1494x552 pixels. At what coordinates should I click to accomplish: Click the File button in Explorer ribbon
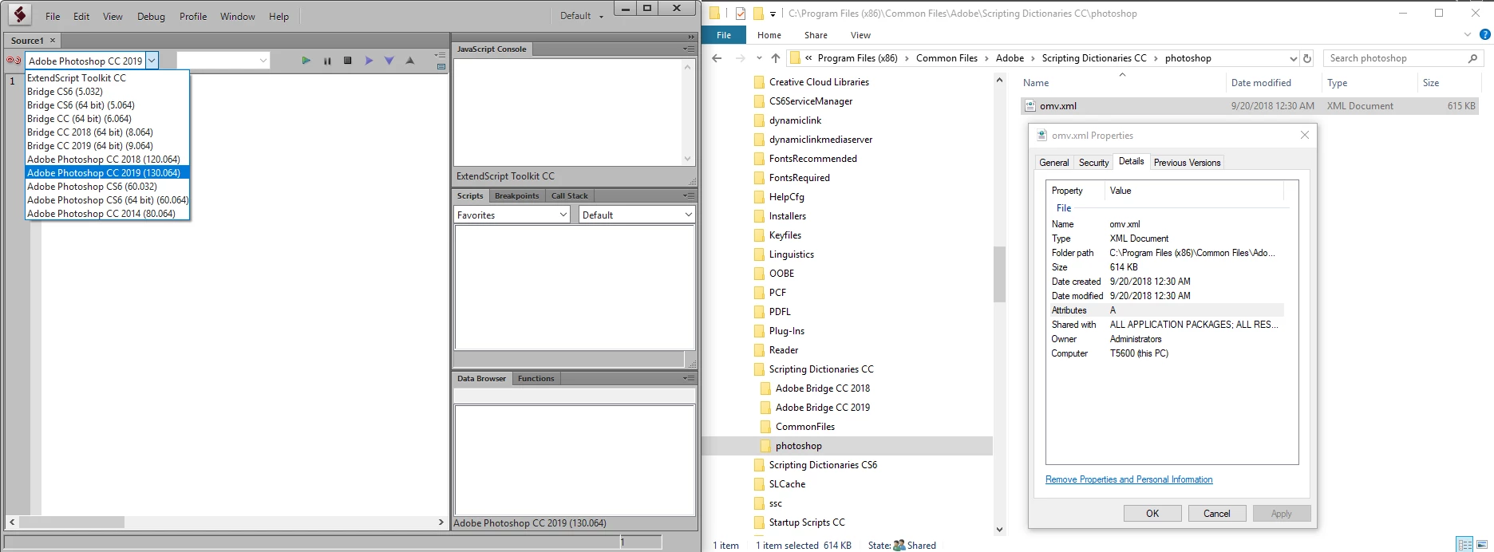click(724, 35)
